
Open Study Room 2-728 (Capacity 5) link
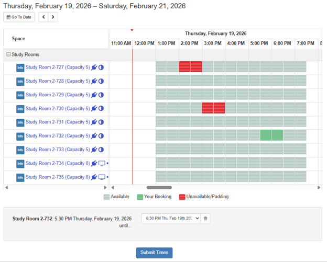[x=58, y=81]
